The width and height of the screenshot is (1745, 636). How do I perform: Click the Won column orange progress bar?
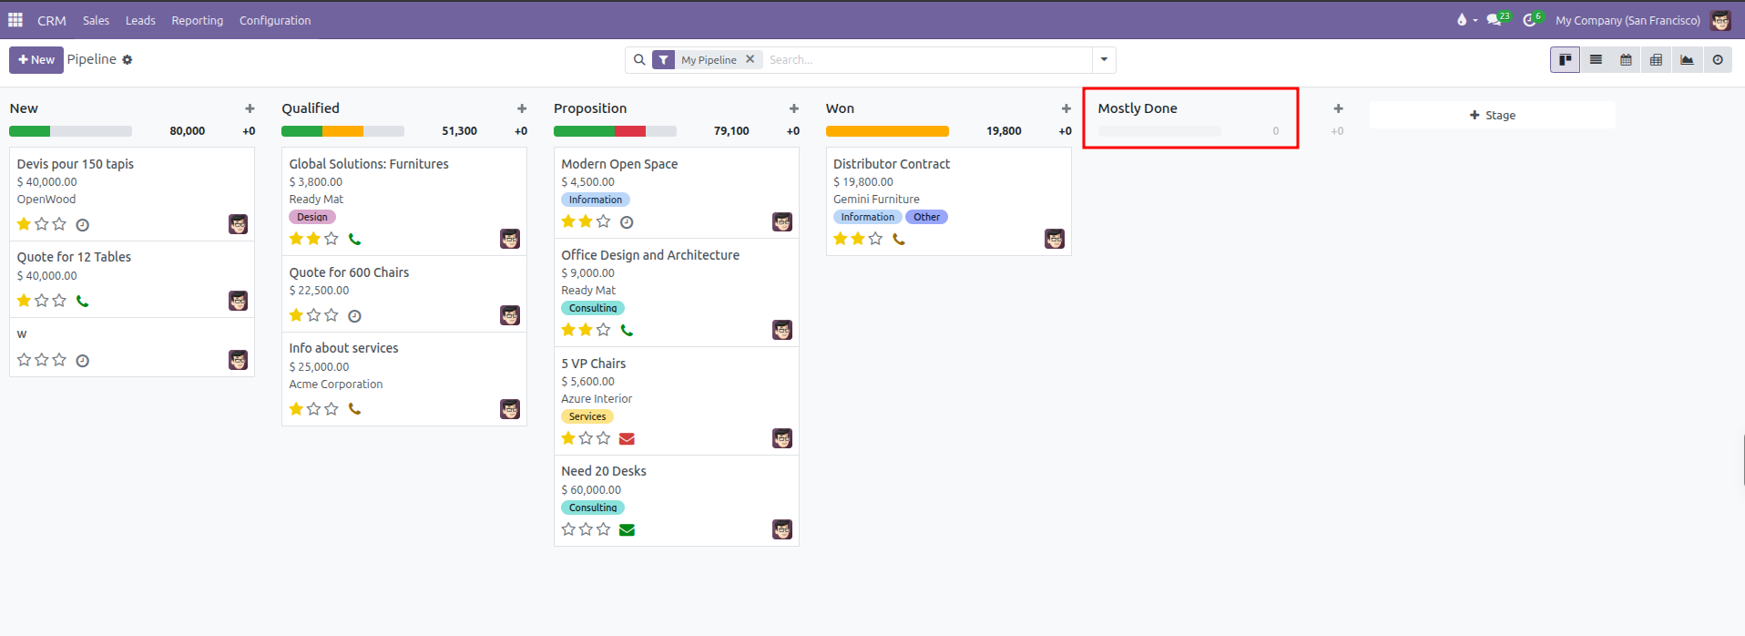click(887, 131)
